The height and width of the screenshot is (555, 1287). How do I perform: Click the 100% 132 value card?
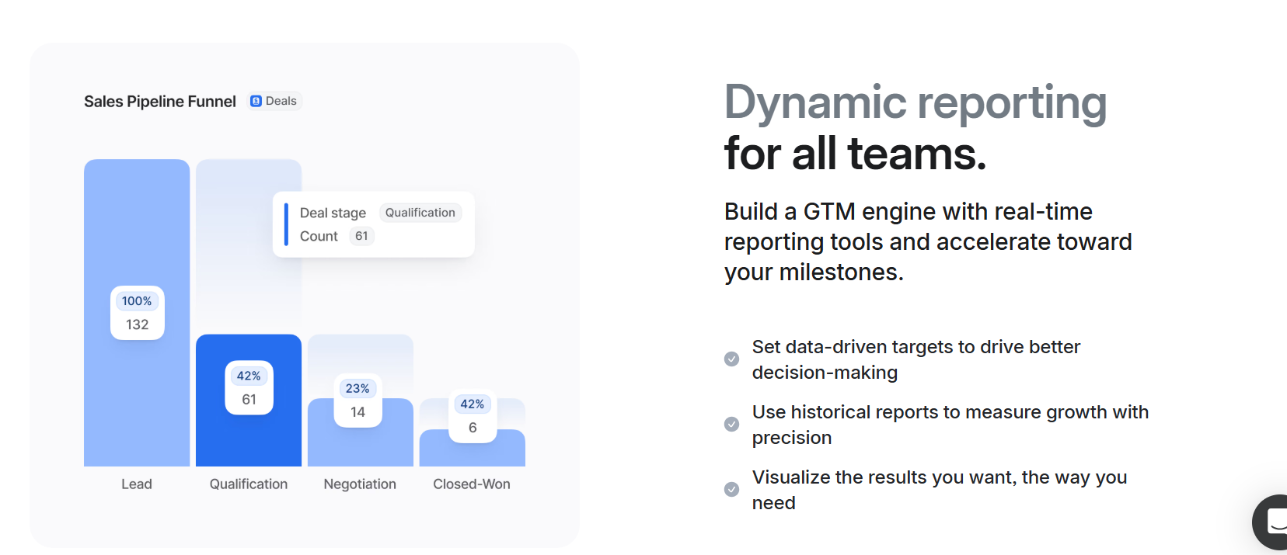tap(138, 313)
